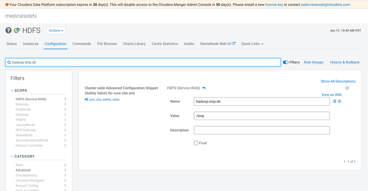Go to the Cache Statistics tab
Image resolution: width=368 pixels, height=191 pixels.
coord(165,44)
